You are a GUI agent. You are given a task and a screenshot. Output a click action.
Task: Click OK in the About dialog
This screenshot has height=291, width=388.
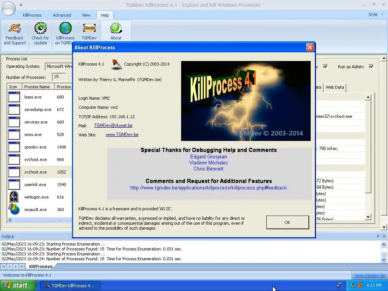[x=288, y=222]
